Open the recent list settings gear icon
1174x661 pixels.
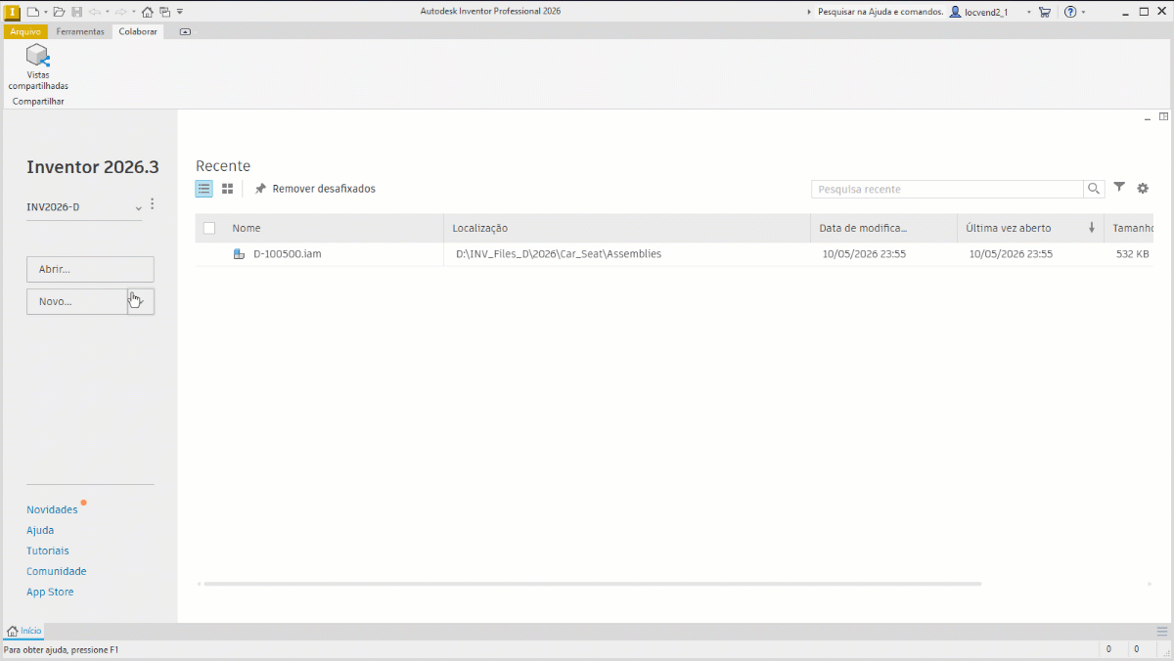1143,189
